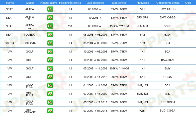Click BXW engine code in TOLEDO row
196x115 pixels.
tap(167, 35)
